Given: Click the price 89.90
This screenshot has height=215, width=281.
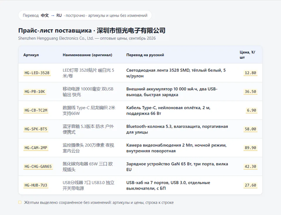Looking at the screenshot, I should [250, 148].
